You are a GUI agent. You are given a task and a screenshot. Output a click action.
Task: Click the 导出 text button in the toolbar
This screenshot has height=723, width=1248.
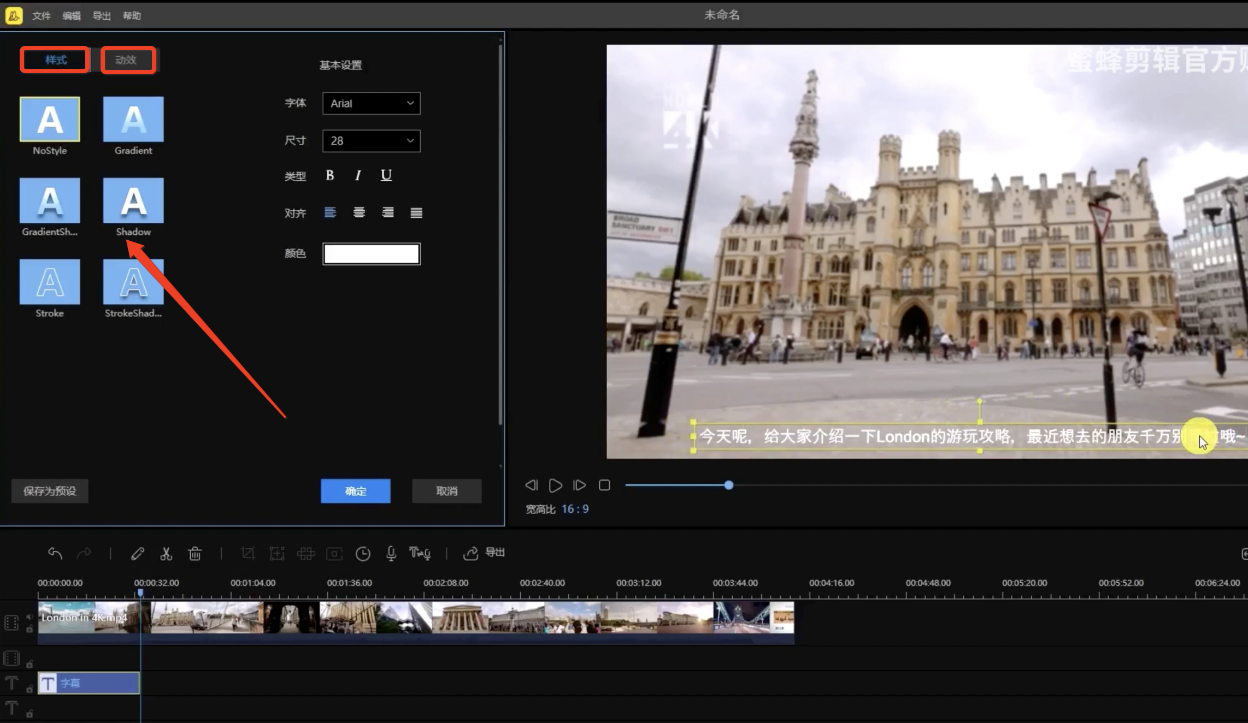[495, 553]
